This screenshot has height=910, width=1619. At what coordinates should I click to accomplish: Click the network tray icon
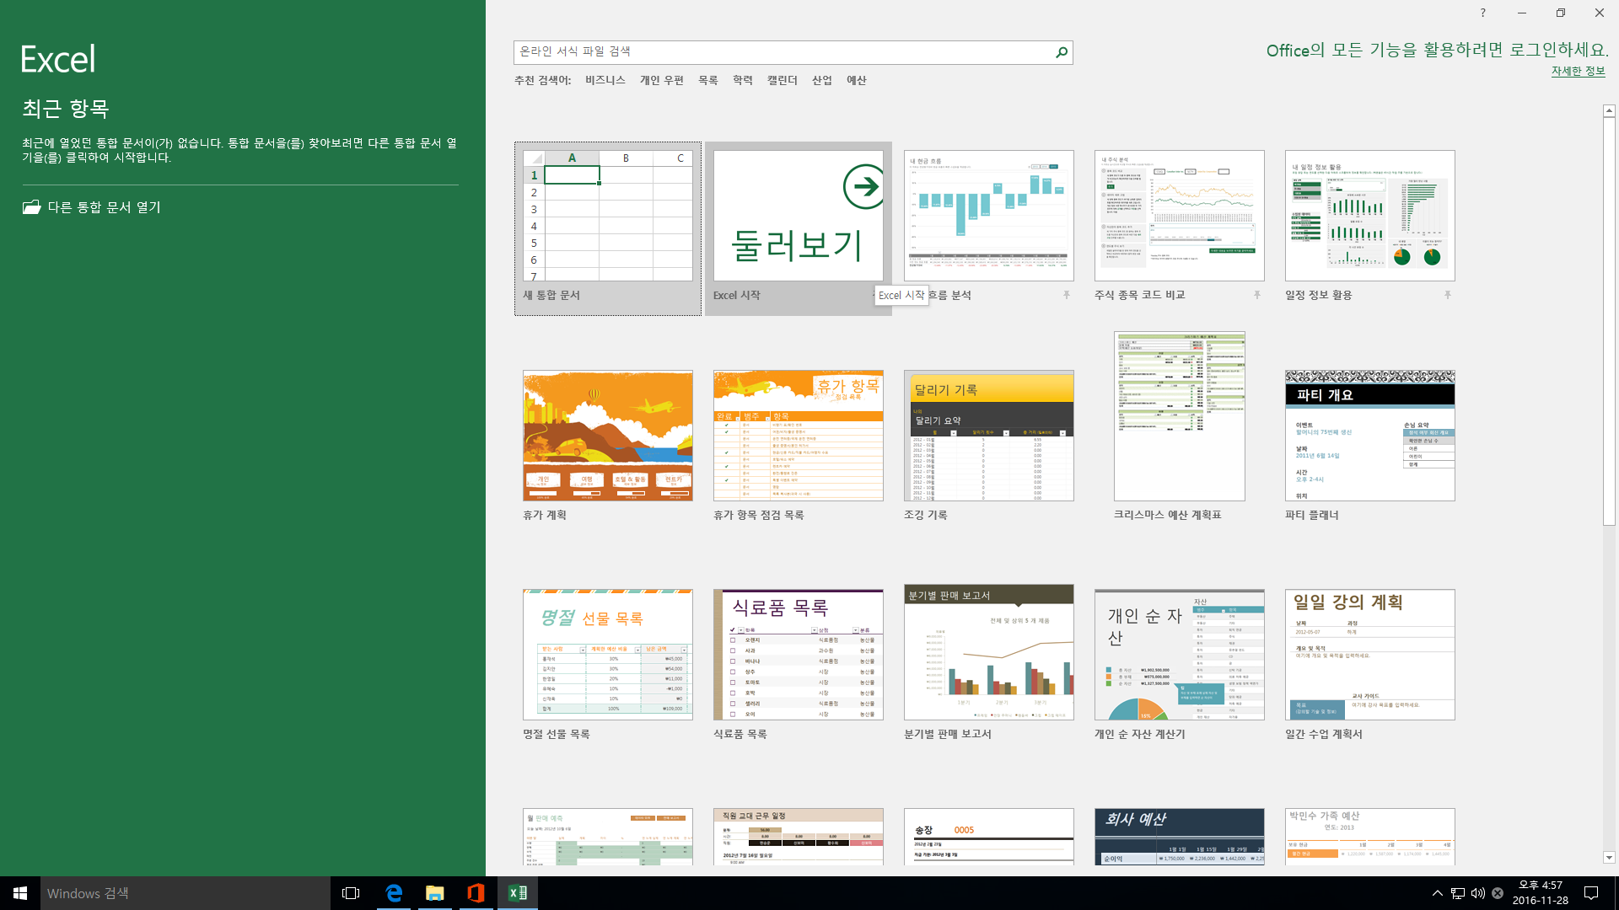1457,893
